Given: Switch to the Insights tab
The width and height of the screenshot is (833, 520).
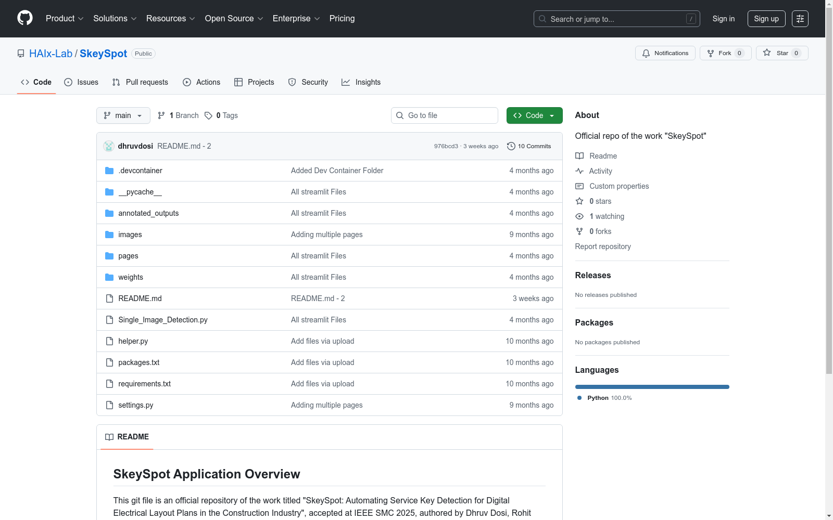Looking at the screenshot, I should pos(361,82).
